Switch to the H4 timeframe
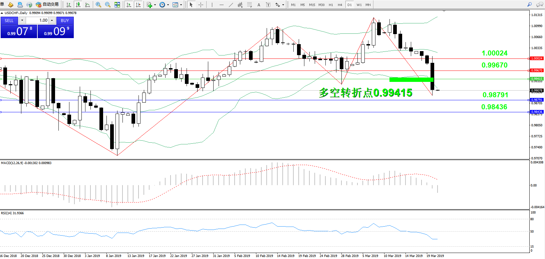Image resolution: width=545 pixels, height=259 pixels. (340, 5)
